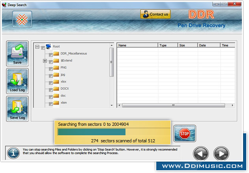Click tree scrollbar down arrow
249x173 pixels.
pyautogui.click(x=112, y=105)
